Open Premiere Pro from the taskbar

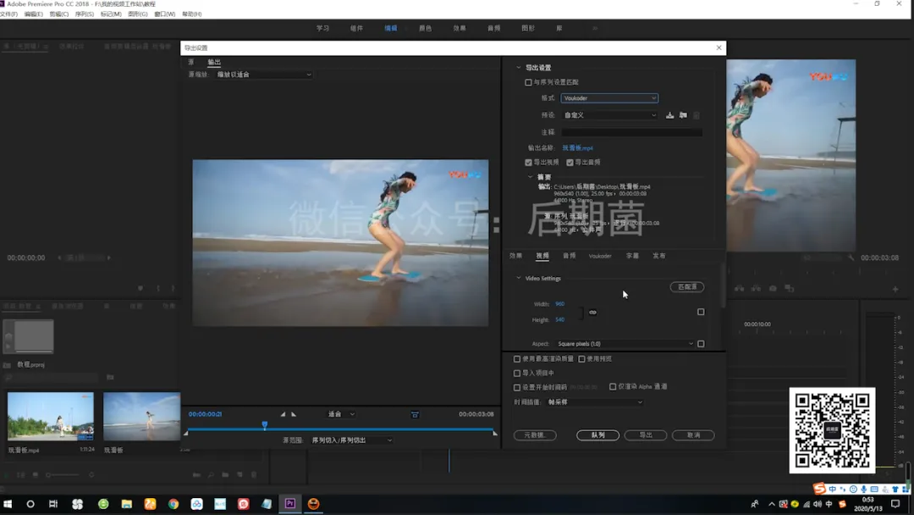click(x=289, y=504)
